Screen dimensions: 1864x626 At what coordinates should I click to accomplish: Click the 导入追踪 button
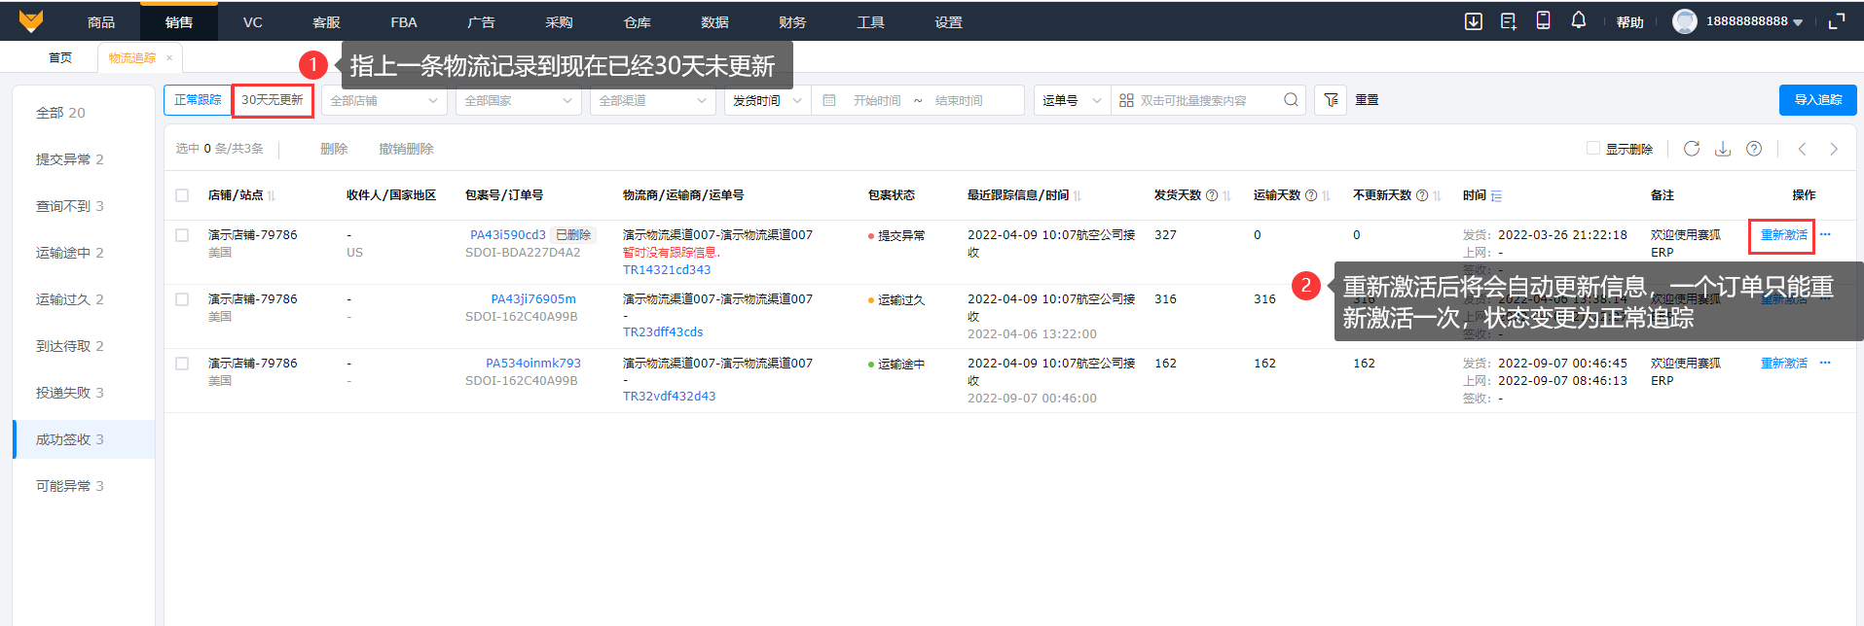(x=1817, y=100)
